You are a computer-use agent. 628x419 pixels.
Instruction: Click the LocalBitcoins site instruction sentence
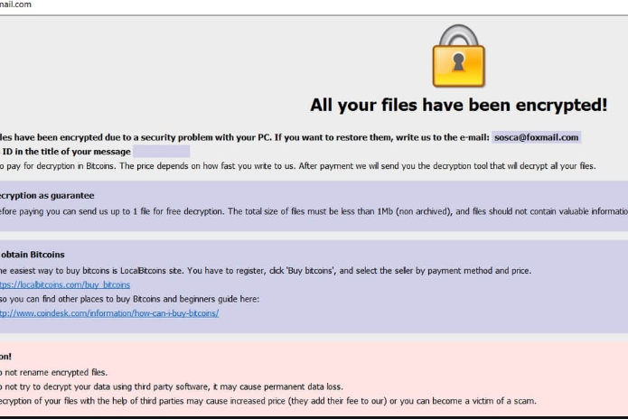271,271
